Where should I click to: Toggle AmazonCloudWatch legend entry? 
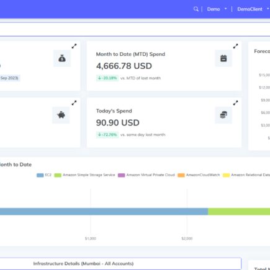199,175
